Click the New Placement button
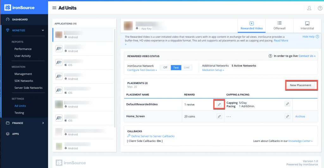The image size is (324, 168). (x=301, y=85)
